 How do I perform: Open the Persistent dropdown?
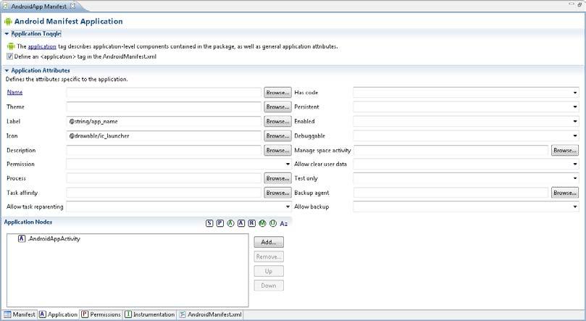[x=575, y=107]
